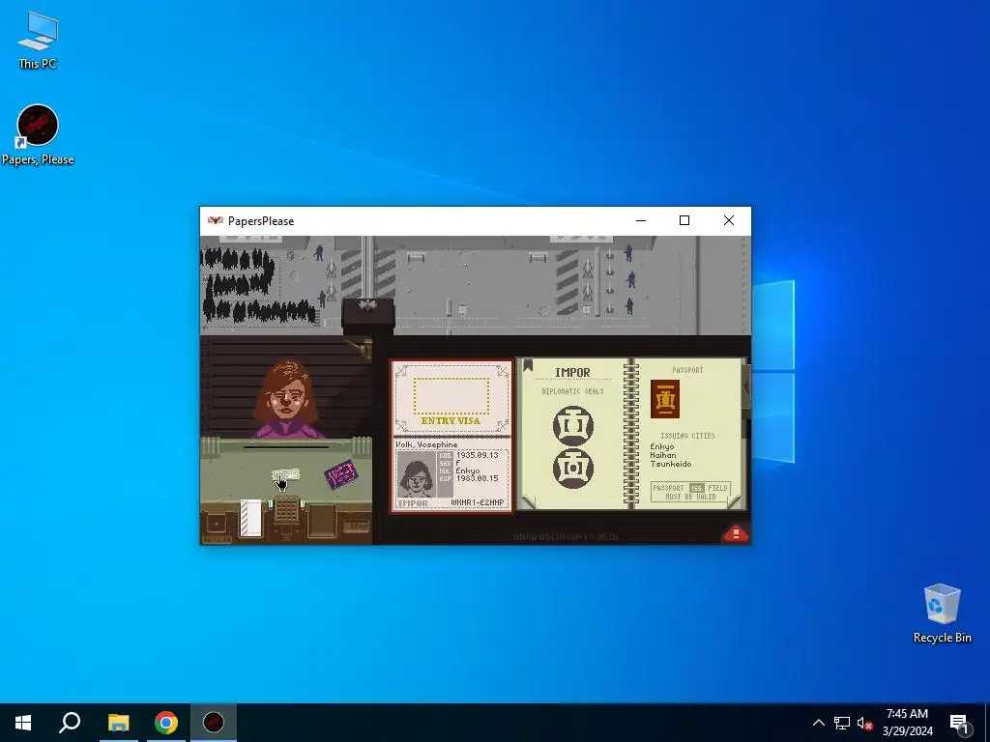The height and width of the screenshot is (742, 990).
Task: Click Haihan in rulebook issuing cities list
Action: (x=663, y=455)
